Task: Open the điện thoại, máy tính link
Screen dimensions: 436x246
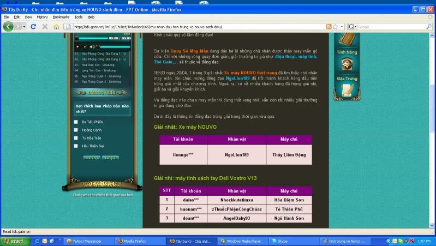Action: point(296,56)
